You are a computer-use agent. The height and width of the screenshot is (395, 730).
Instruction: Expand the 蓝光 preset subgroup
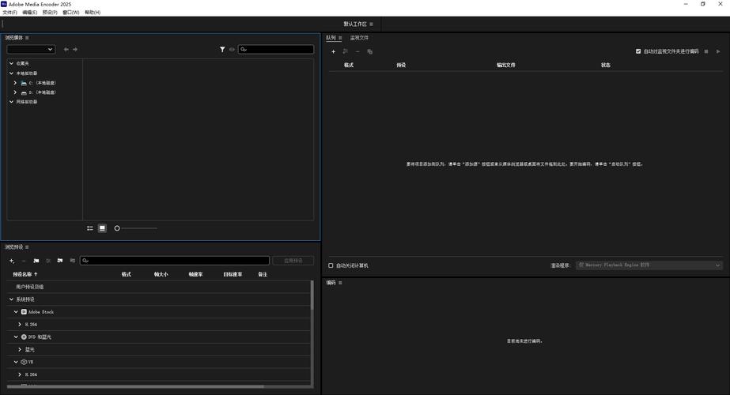coord(20,349)
